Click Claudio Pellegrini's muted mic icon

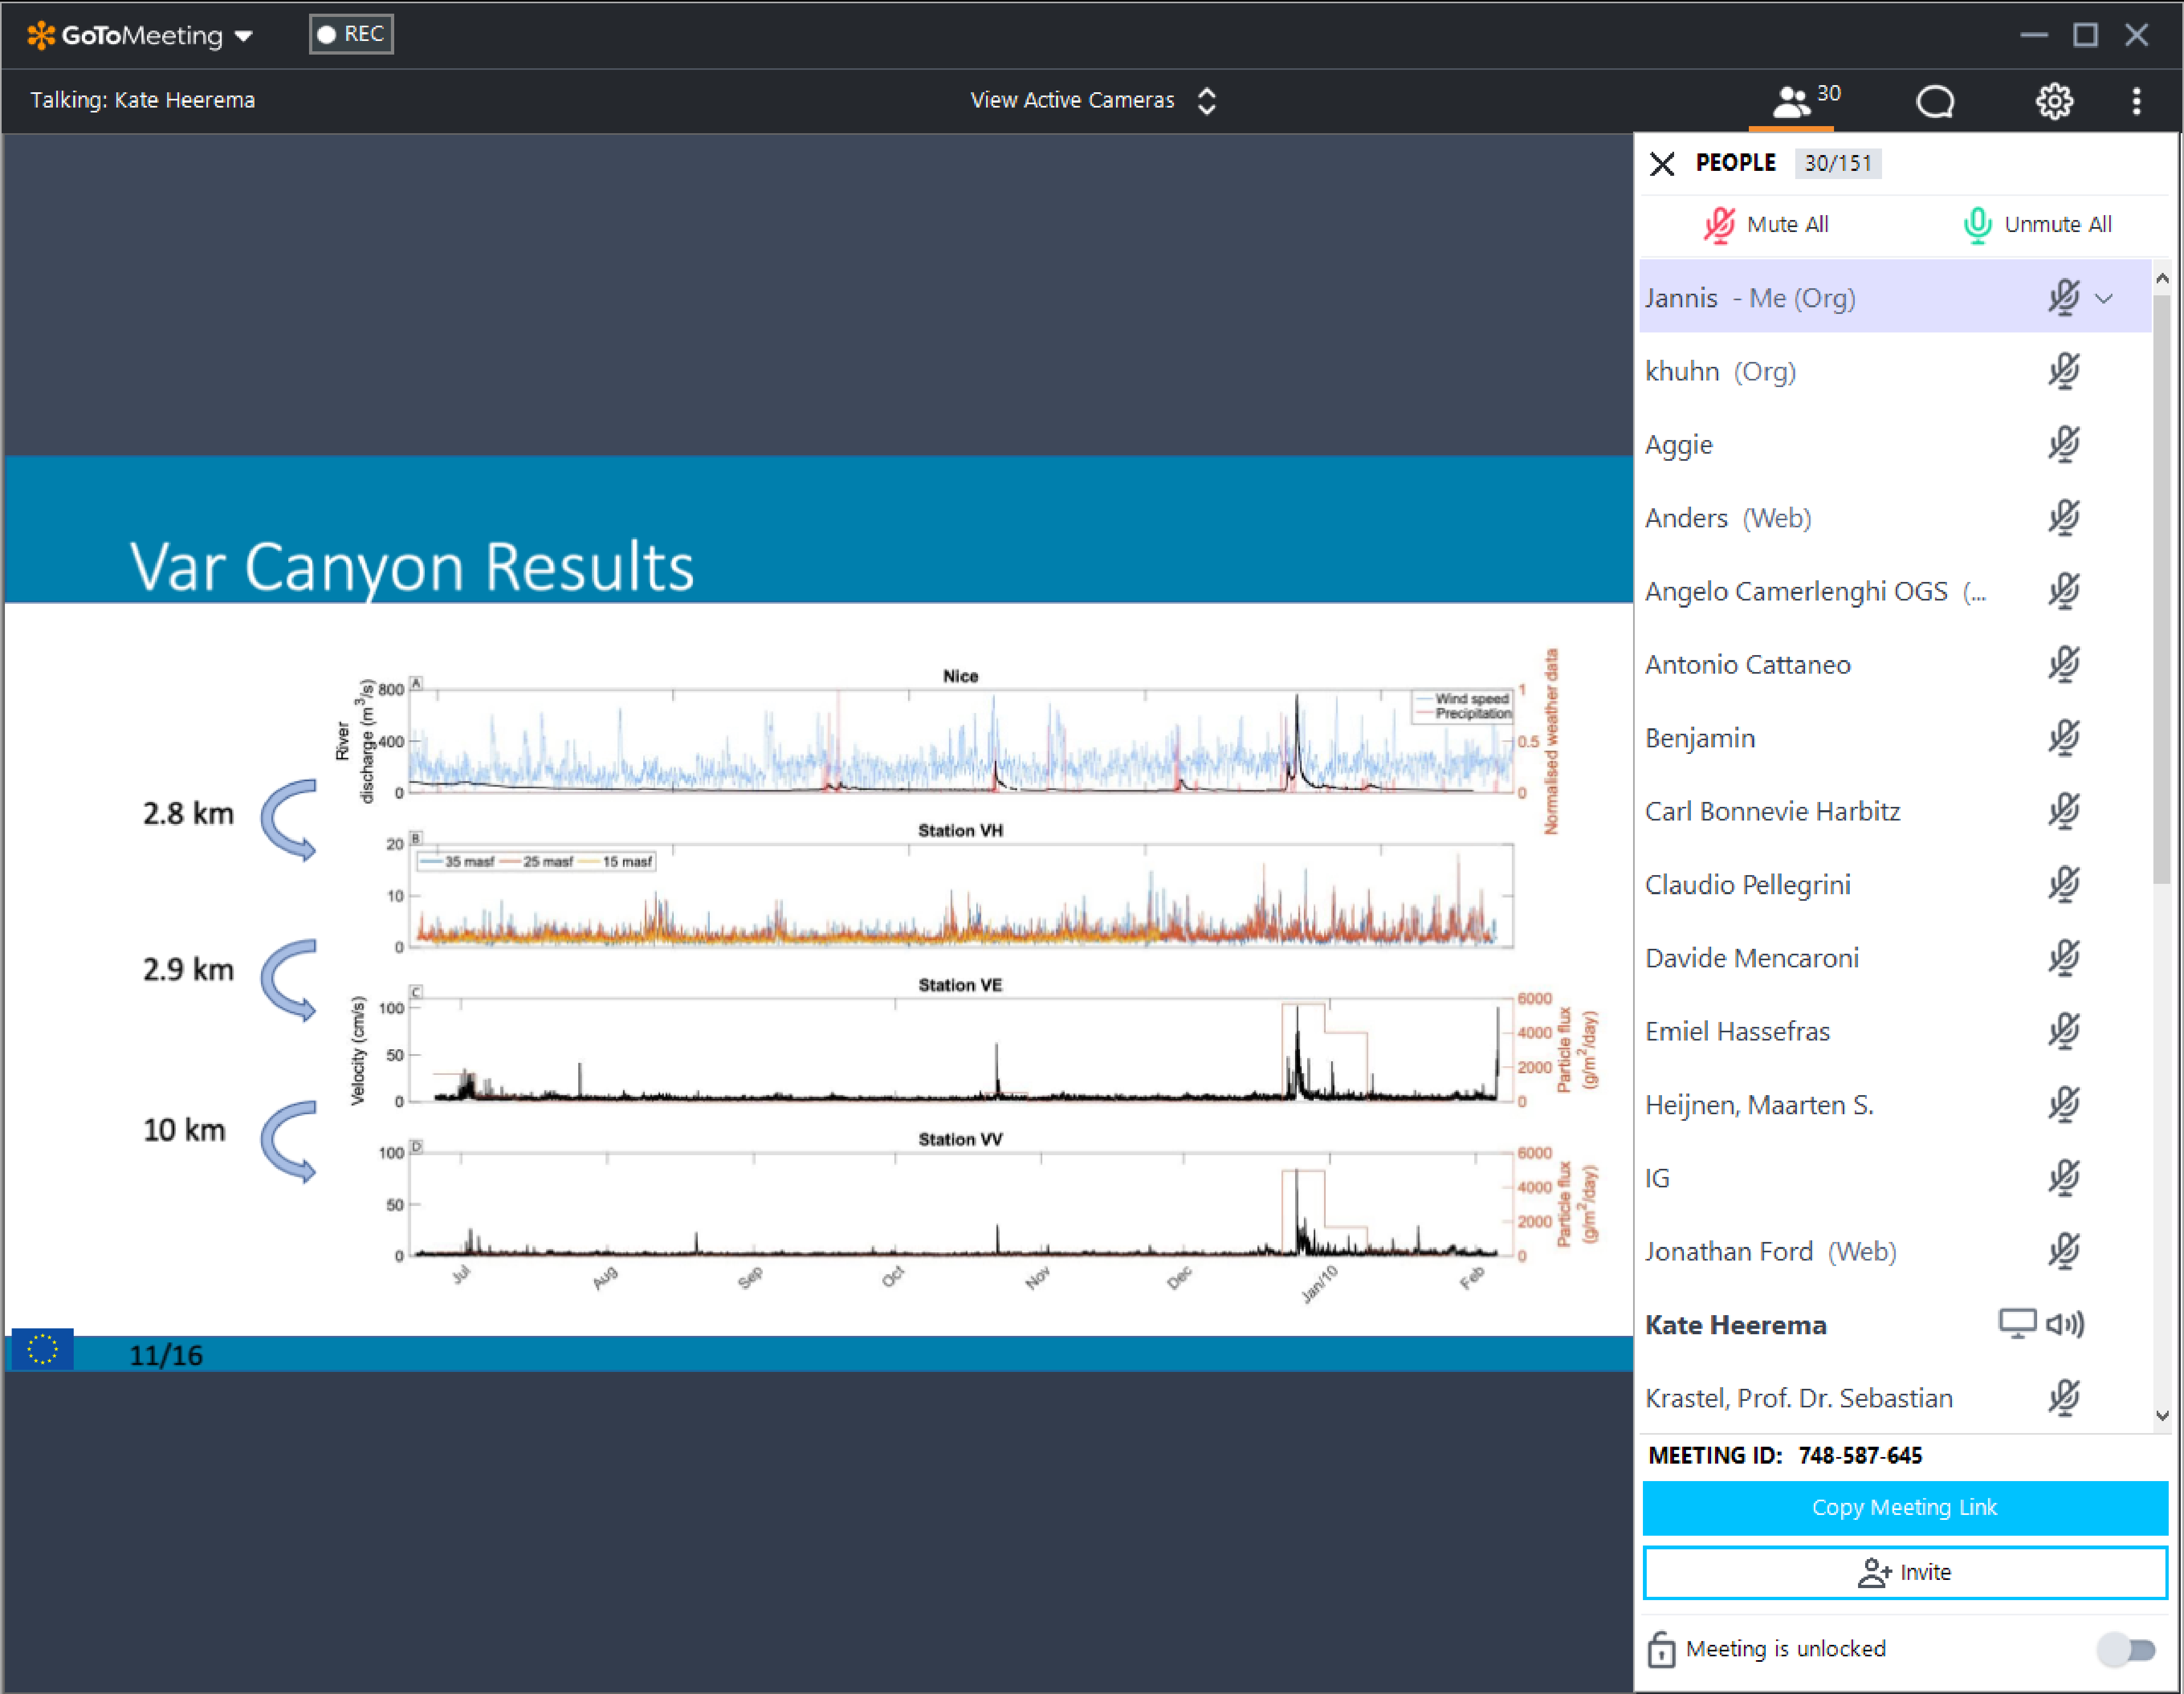2063,884
